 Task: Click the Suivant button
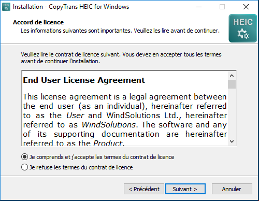pyautogui.click(x=185, y=189)
